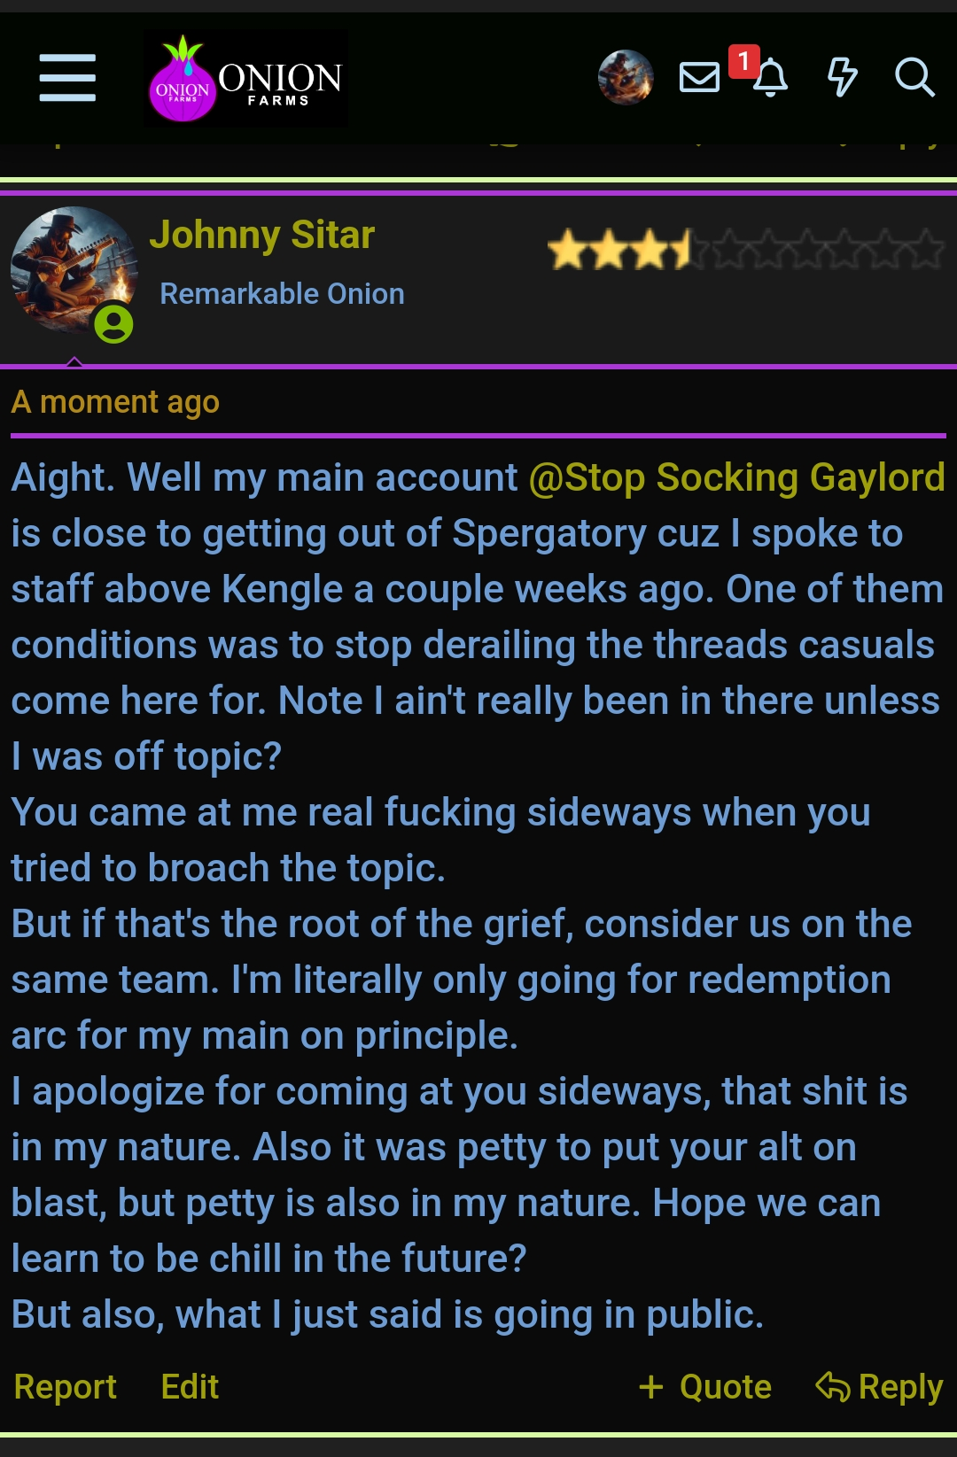
Task: Open What's New lightning bolt icon
Action: 842,77
